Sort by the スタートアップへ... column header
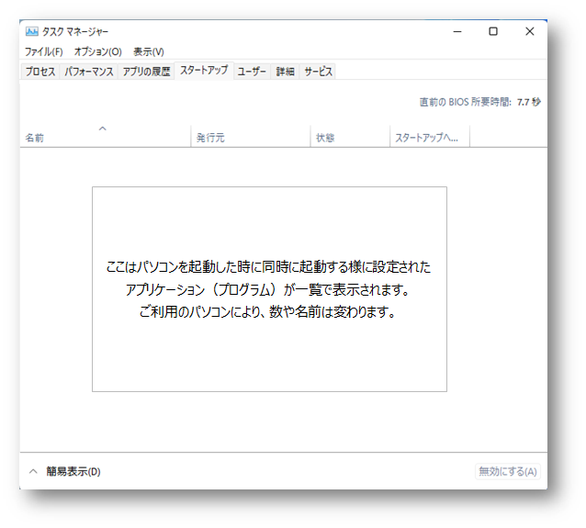 (430, 138)
